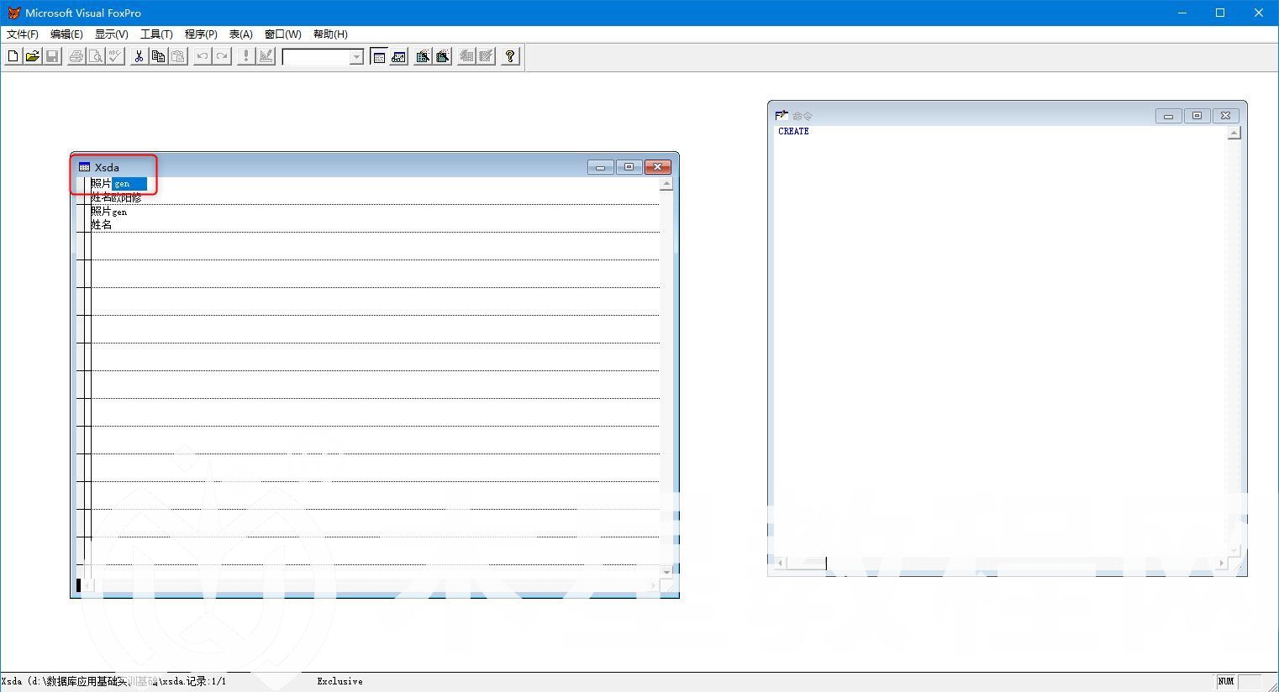Click the Command window title icon
This screenshot has width=1279, height=692.
pyautogui.click(x=782, y=116)
